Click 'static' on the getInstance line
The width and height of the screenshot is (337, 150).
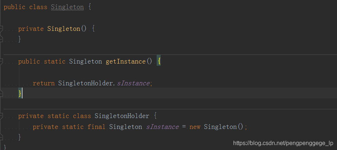coord(55,61)
